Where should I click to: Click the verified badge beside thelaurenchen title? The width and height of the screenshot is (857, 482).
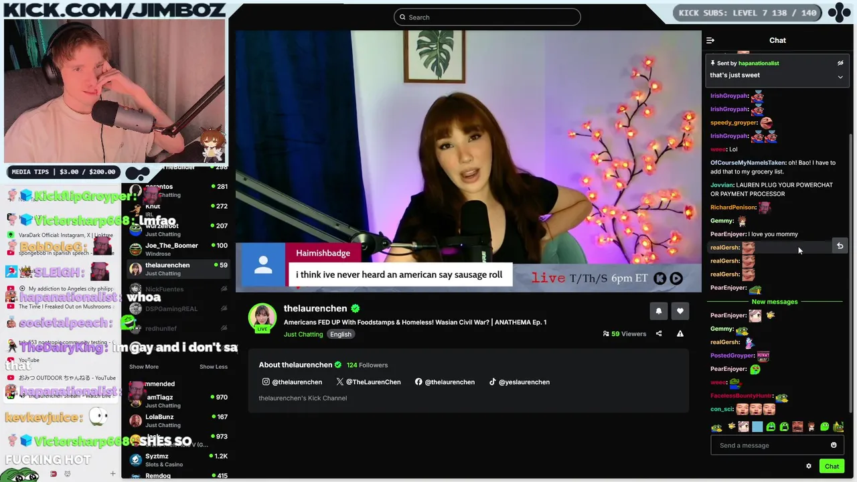[x=356, y=309]
